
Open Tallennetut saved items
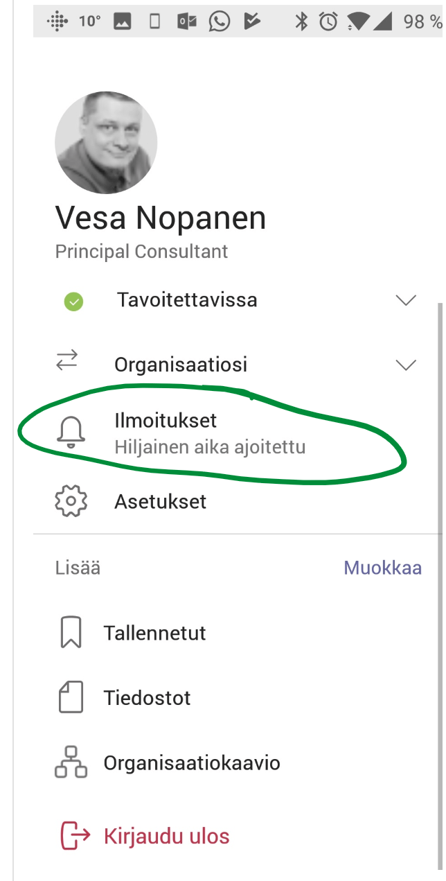coord(154,633)
